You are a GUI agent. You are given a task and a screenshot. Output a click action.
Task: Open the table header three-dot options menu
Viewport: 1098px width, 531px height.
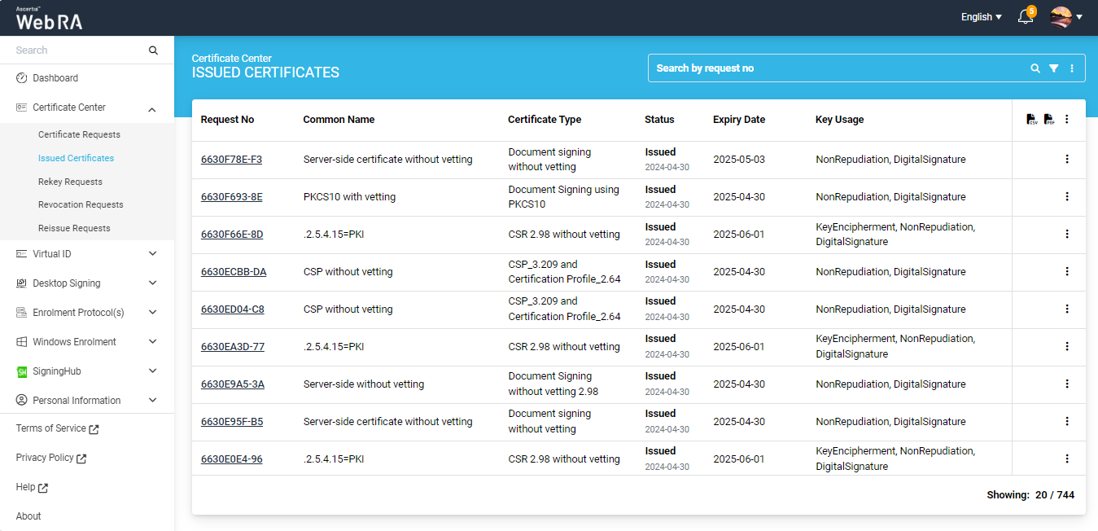[x=1067, y=120]
